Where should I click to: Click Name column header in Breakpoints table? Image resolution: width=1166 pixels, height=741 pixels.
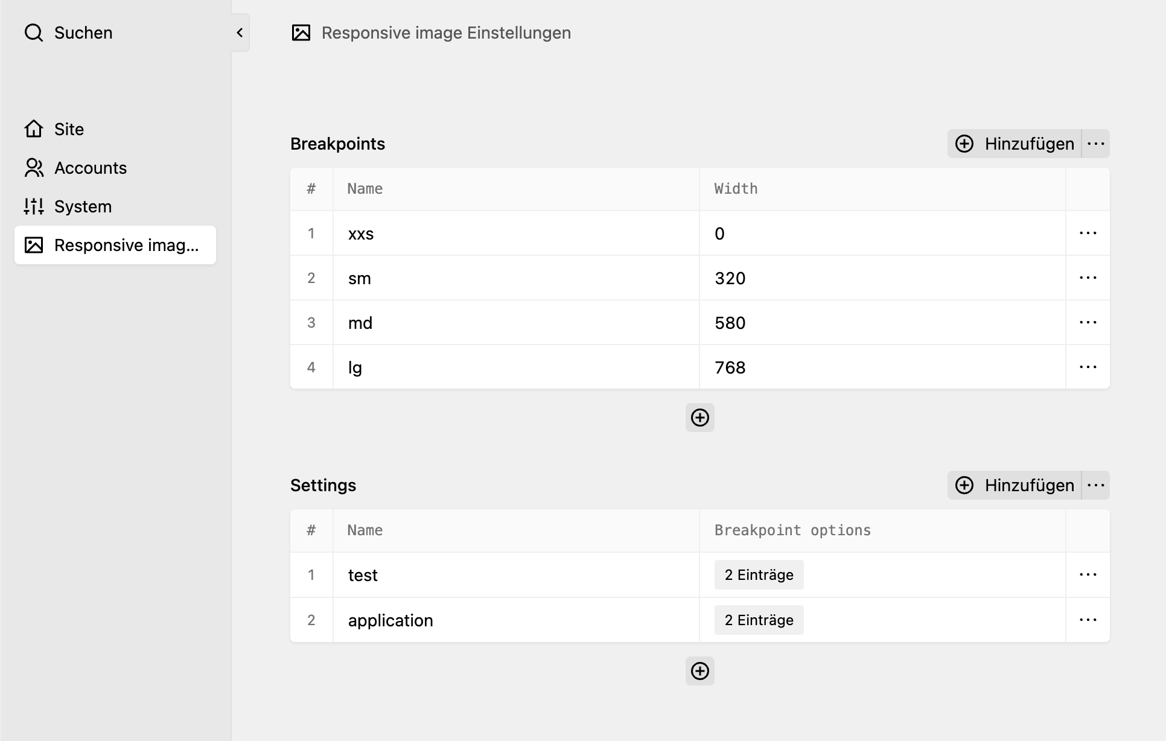[x=517, y=189]
